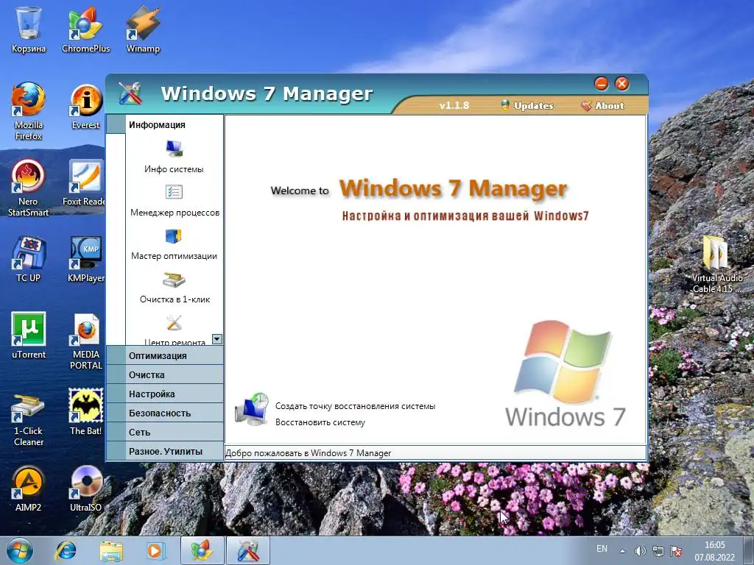
Task: Open the Start menu orb
Action: click(20, 550)
